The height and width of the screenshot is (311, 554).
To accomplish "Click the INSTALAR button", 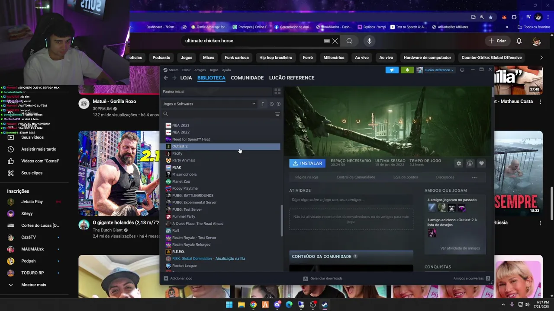I will coord(308,163).
